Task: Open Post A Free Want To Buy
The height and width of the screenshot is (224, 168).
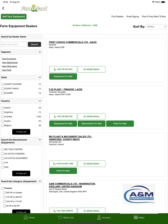Action: click(154, 16)
